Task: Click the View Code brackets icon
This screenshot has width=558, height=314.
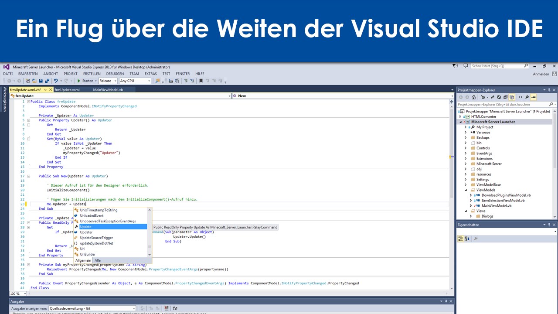Action: pyautogui.click(x=521, y=97)
